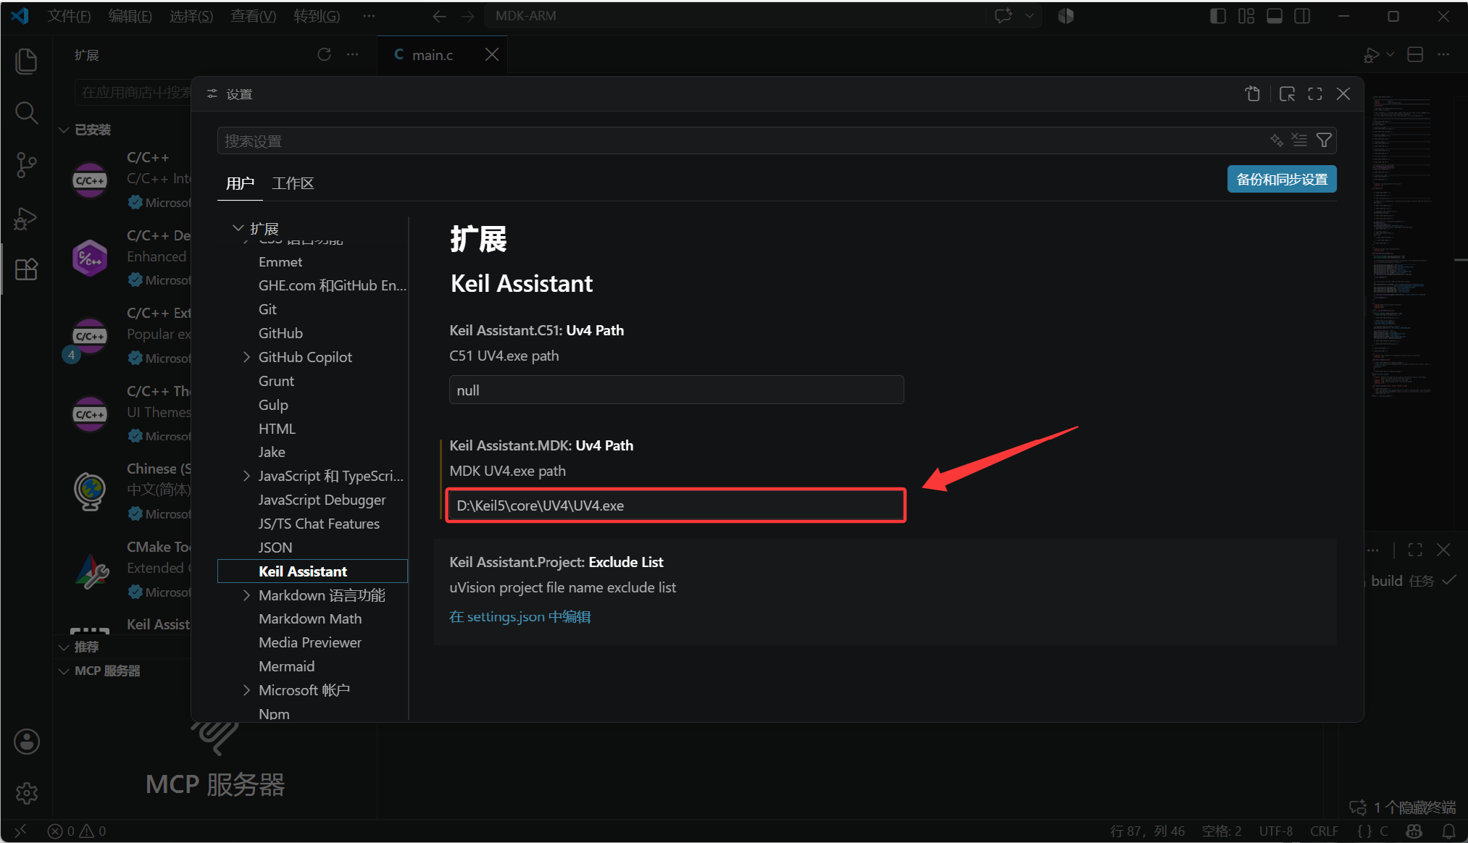Click 备份和同步设置 button
The image size is (1468, 843).
click(1282, 179)
